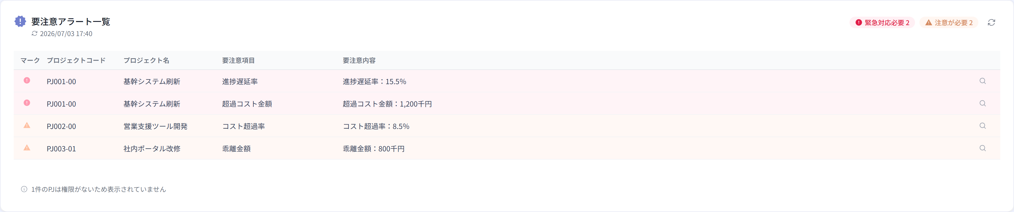Select the 営業支援ツール開発 project row
The width and height of the screenshot is (1014, 212).
(x=507, y=126)
